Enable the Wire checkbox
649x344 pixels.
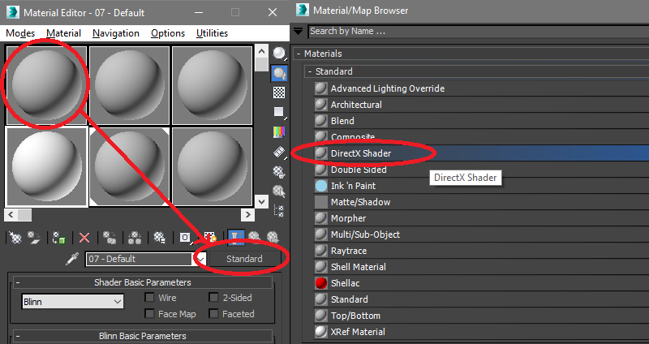150,298
